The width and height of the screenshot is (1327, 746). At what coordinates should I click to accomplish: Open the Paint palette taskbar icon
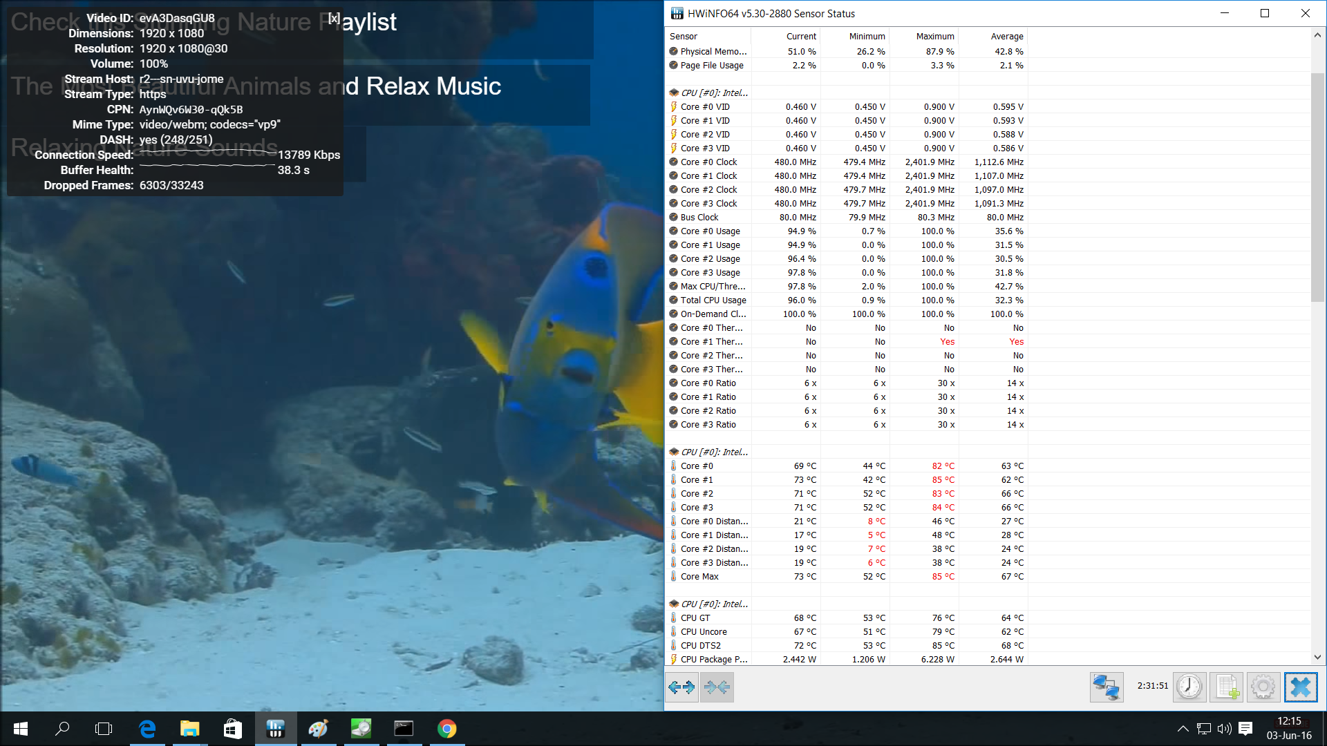318,729
